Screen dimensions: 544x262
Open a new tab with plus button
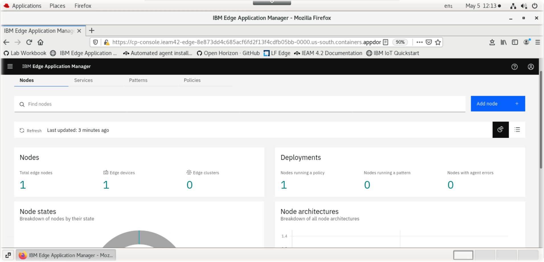(92, 31)
